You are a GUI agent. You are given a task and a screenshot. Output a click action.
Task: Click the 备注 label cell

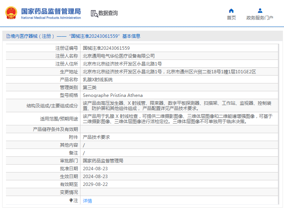(x=73, y=153)
